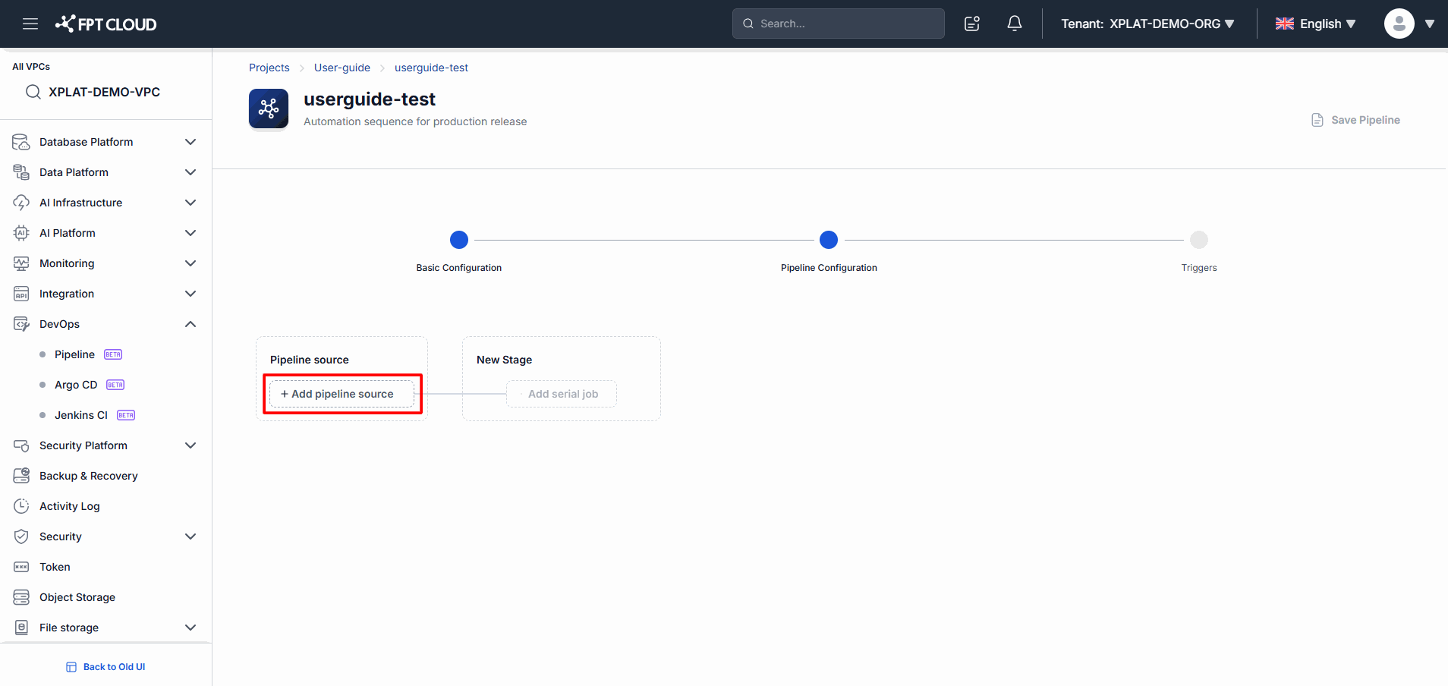1448x686 pixels.
Task: Open the user account dropdown arrow
Action: point(1430,24)
